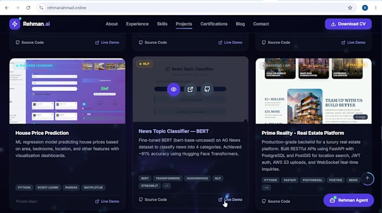Image resolution: width=382 pixels, height=213 pixels.
Task: Navigate to the Blog page
Action: pos(240,24)
